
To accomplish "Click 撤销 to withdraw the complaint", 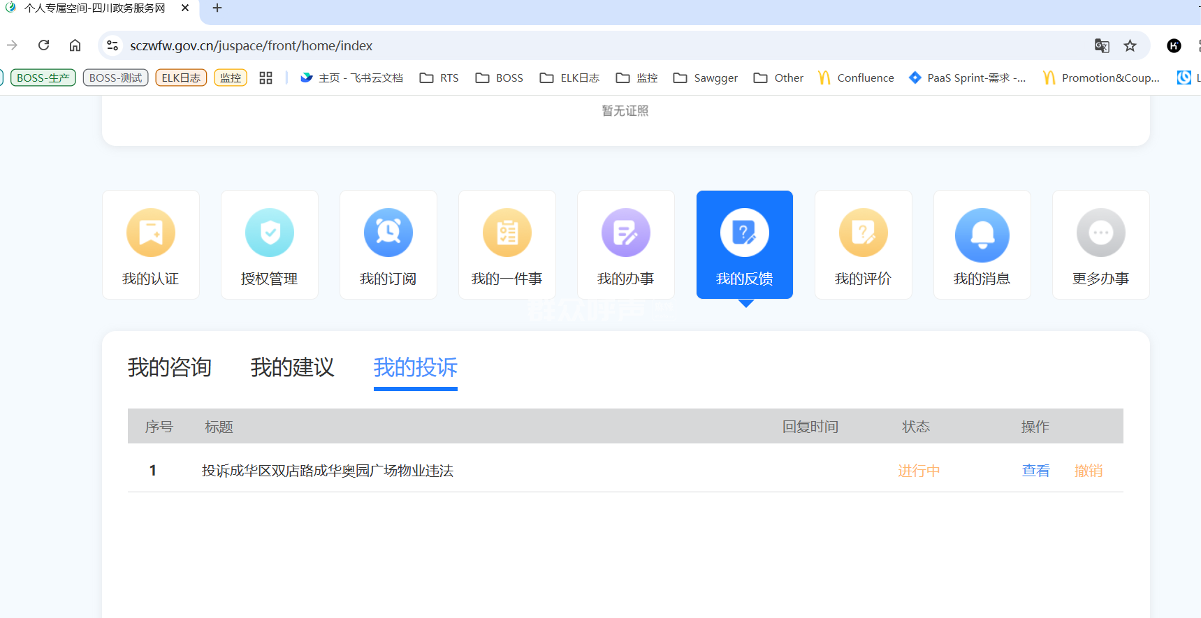I will click(1088, 471).
